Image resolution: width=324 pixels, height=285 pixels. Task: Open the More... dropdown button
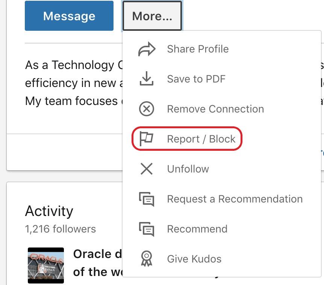point(152,16)
